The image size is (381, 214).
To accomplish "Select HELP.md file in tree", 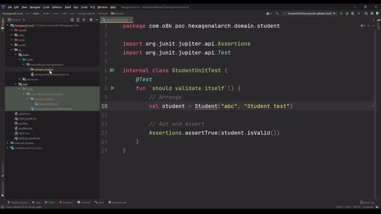I will click(24, 133).
